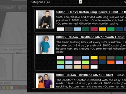Pick black swatch in Youth T-Shirt first row
This screenshot has height=94, width=126.
(x=77, y=58)
